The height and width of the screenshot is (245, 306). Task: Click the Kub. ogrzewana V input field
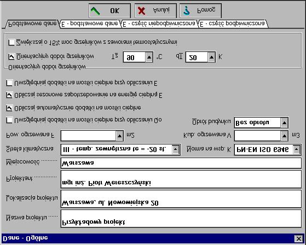[258, 136]
